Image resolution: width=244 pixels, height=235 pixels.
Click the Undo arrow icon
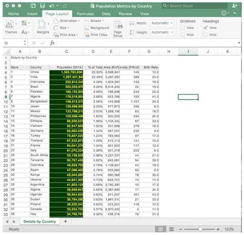(52, 6)
